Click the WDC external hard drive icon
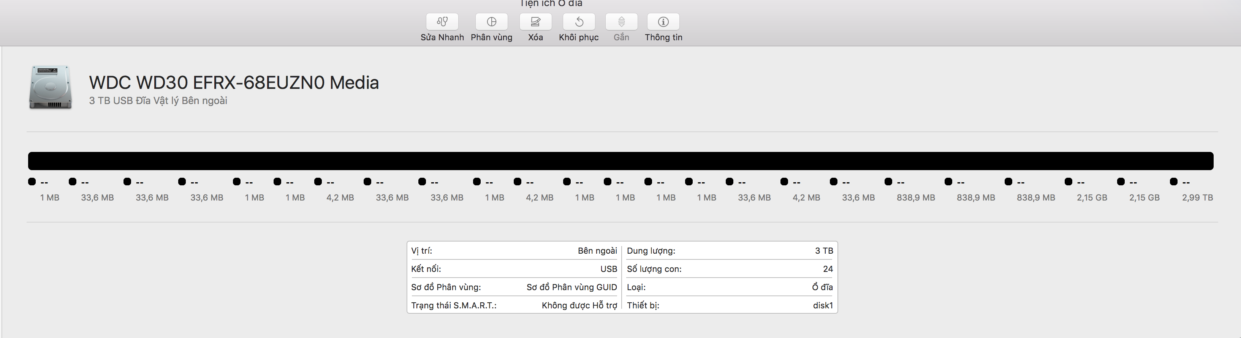Image resolution: width=1241 pixels, height=338 pixels. click(51, 88)
